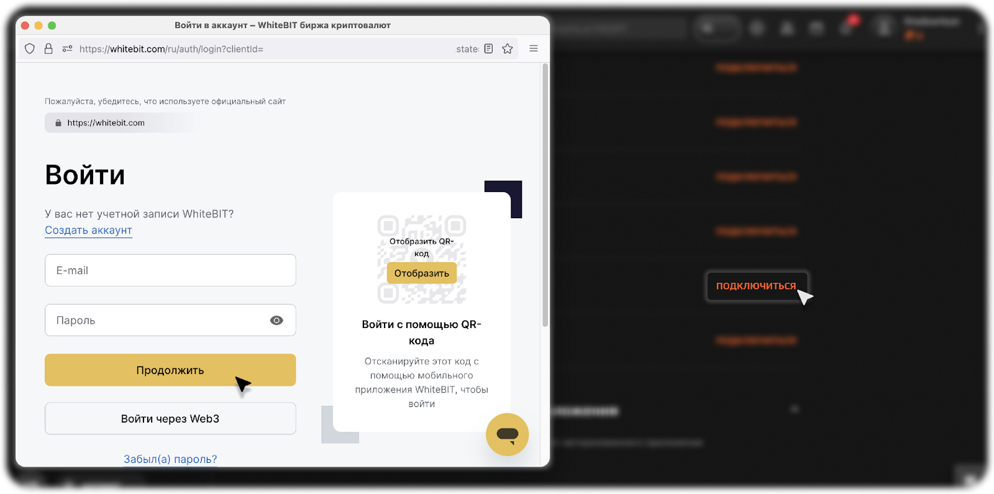Bookmark this page with the star icon
This screenshot has height=494, width=994.
coord(508,48)
